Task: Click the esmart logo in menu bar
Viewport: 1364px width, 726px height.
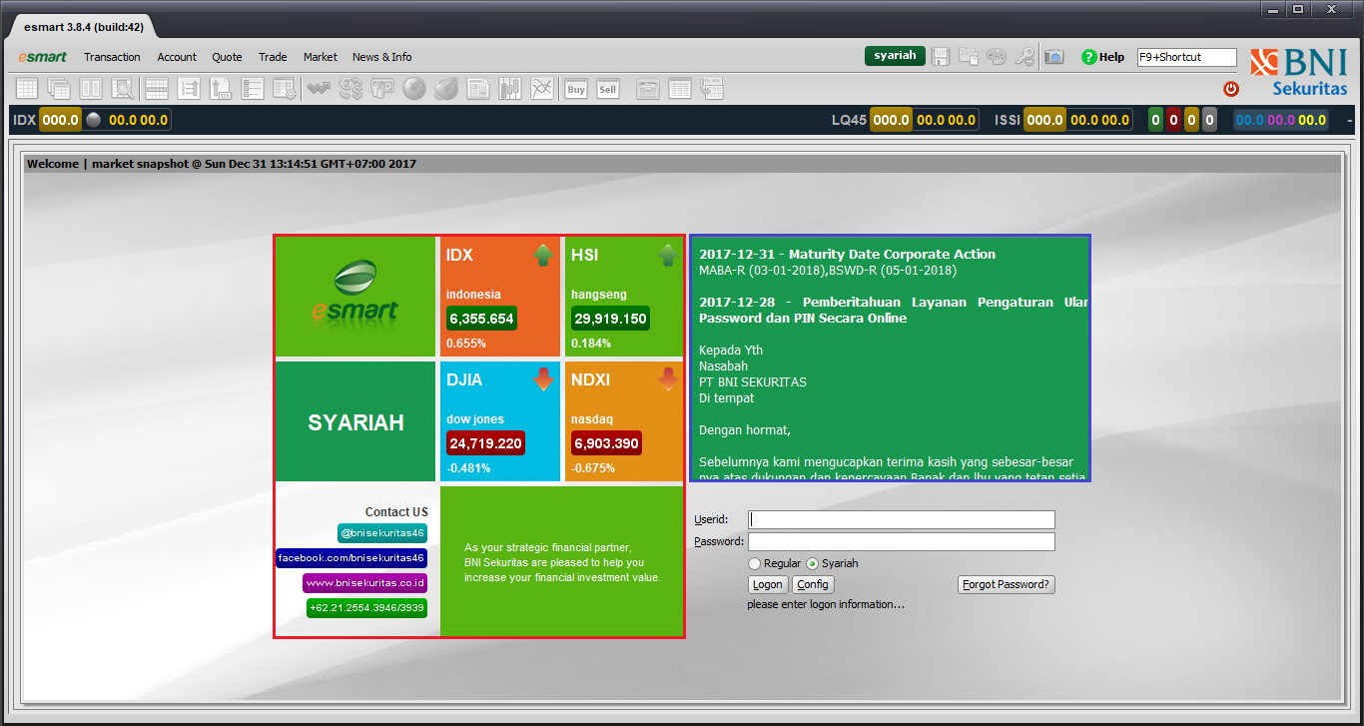Action: [x=43, y=57]
